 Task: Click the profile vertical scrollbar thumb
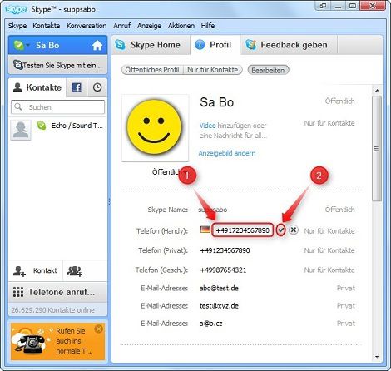coord(377,148)
